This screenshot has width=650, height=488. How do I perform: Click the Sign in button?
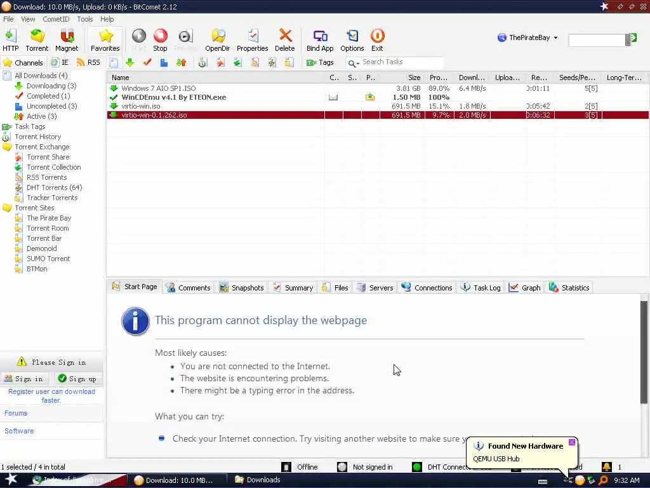(24, 379)
